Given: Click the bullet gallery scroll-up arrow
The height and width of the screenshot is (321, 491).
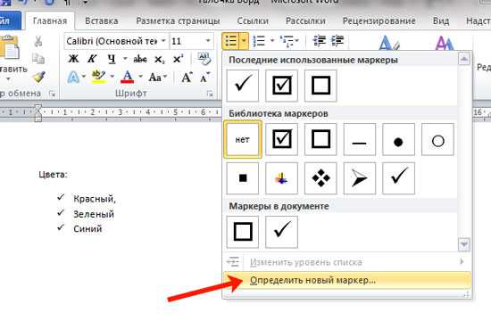Looking at the screenshot, I should click(x=464, y=59).
